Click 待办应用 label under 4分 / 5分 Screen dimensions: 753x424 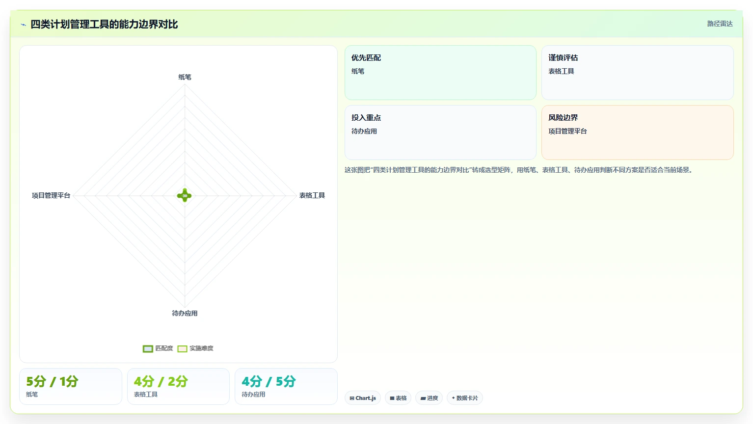coord(253,395)
